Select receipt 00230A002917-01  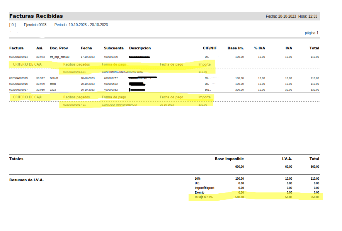click(74, 105)
